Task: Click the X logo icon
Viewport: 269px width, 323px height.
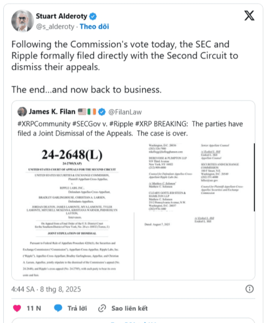Action: [249, 16]
